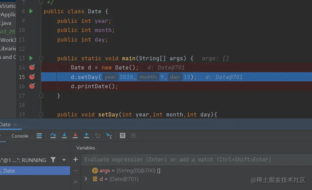Click the Variables panel header
The height and width of the screenshot is (190, 312).
[x=85, y=148]
